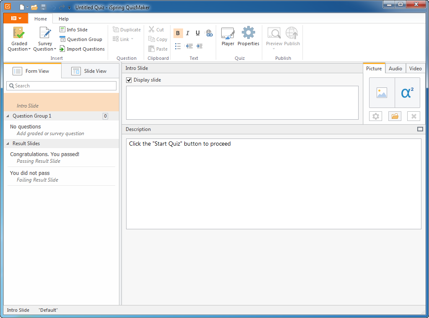Collapse the Question Group 1 section
Screen dimensions: 429x318
pos(8,116)
